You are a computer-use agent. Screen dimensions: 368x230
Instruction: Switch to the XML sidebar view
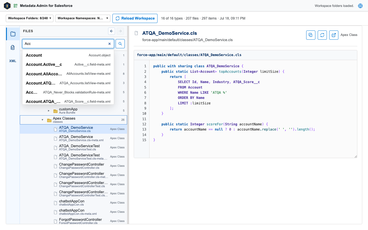[13, 61]
